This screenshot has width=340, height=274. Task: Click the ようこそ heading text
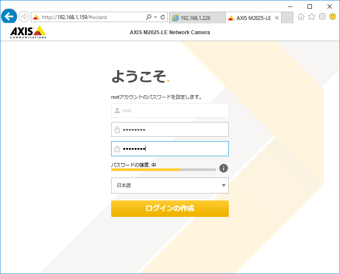pyautogui.click(x=140, y=76)
